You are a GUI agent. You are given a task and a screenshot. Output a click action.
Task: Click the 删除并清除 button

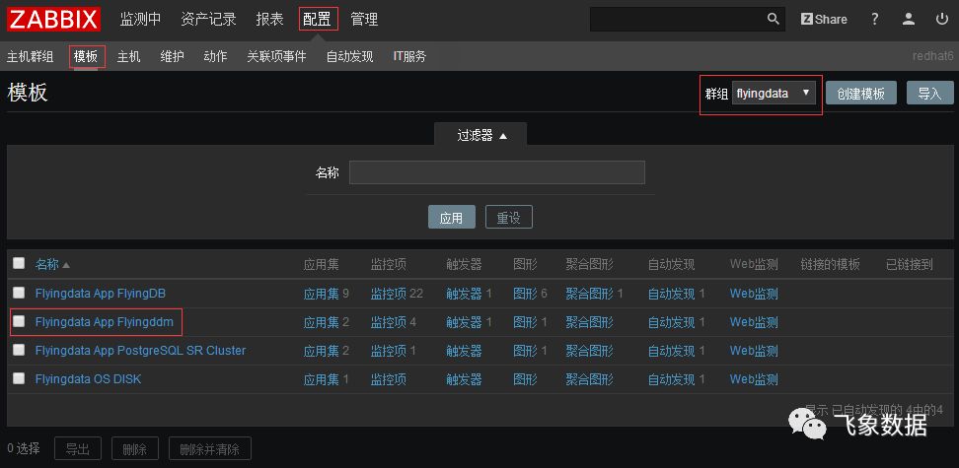(x=210, y=449)
